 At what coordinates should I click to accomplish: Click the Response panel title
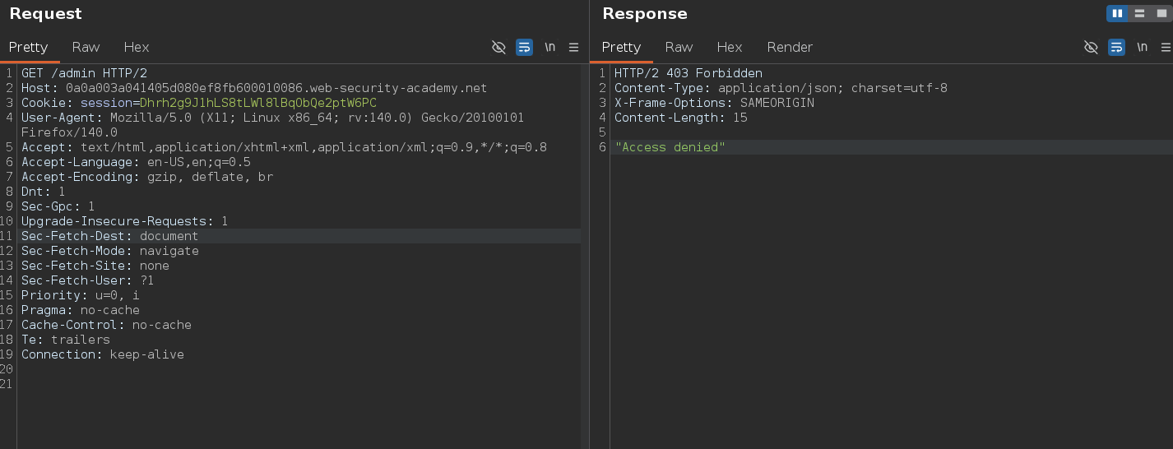pyautogui.click(x=645, y=14)
